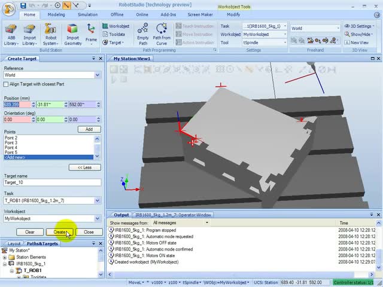Click the Workobject ribbon command
The image size is (383, 287).
(x=116, y=26)
